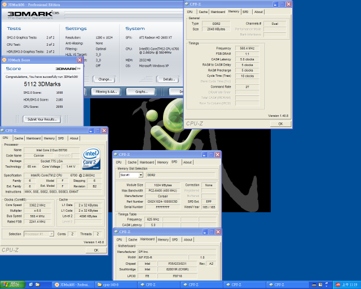This screenshot has width=361, height=289.
Task: Switch to Cache tab in processor CPU-Z window
Action: 19,138
